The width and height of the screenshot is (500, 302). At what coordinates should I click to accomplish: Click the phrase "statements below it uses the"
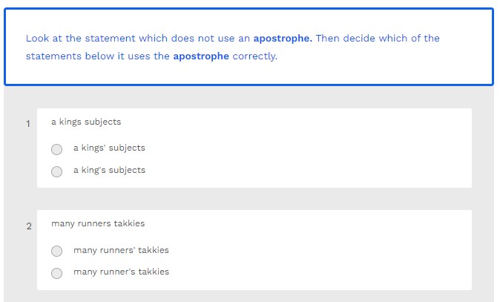pos(97,56)
